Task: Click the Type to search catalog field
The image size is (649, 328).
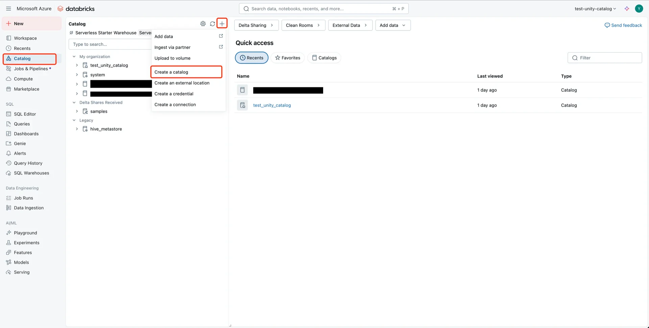Action: coord(110,44)
